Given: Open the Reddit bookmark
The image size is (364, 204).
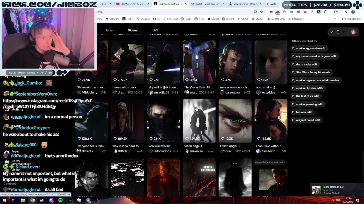Looking at the screenshot, I should click(186, 19).
